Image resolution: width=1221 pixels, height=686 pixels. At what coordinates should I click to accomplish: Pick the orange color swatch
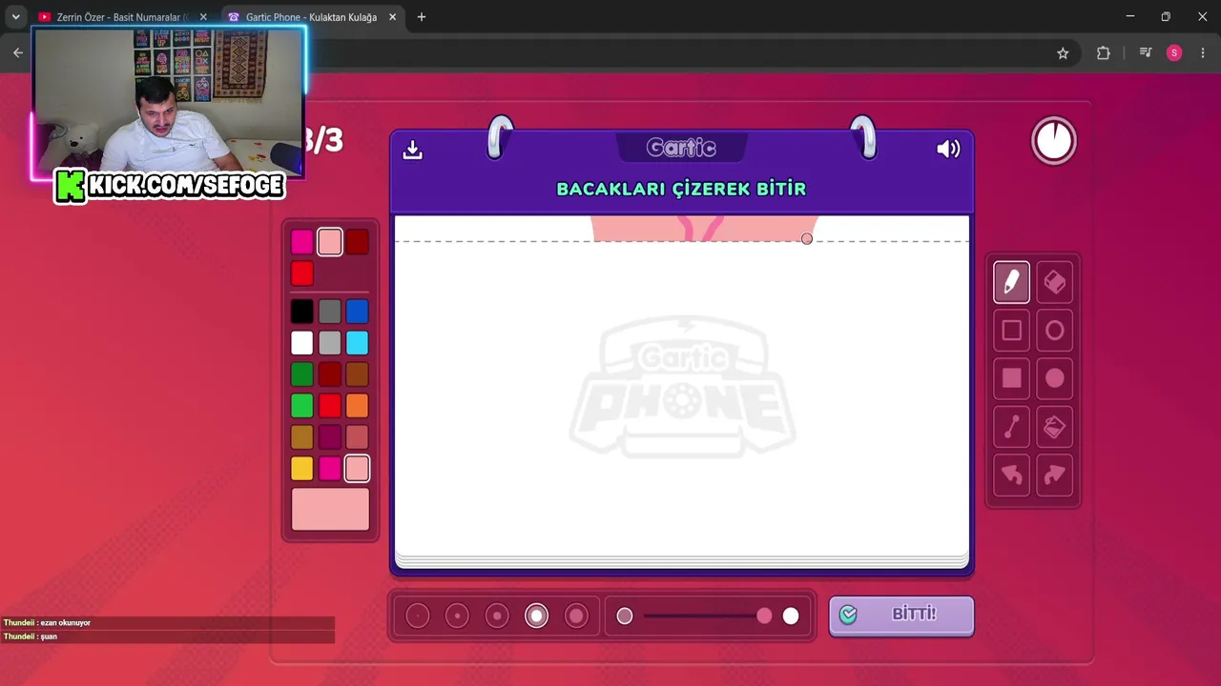pos(357,406)
